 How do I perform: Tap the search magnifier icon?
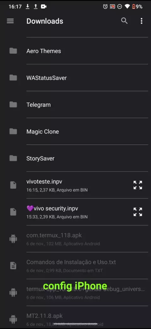tap(124, 21)
